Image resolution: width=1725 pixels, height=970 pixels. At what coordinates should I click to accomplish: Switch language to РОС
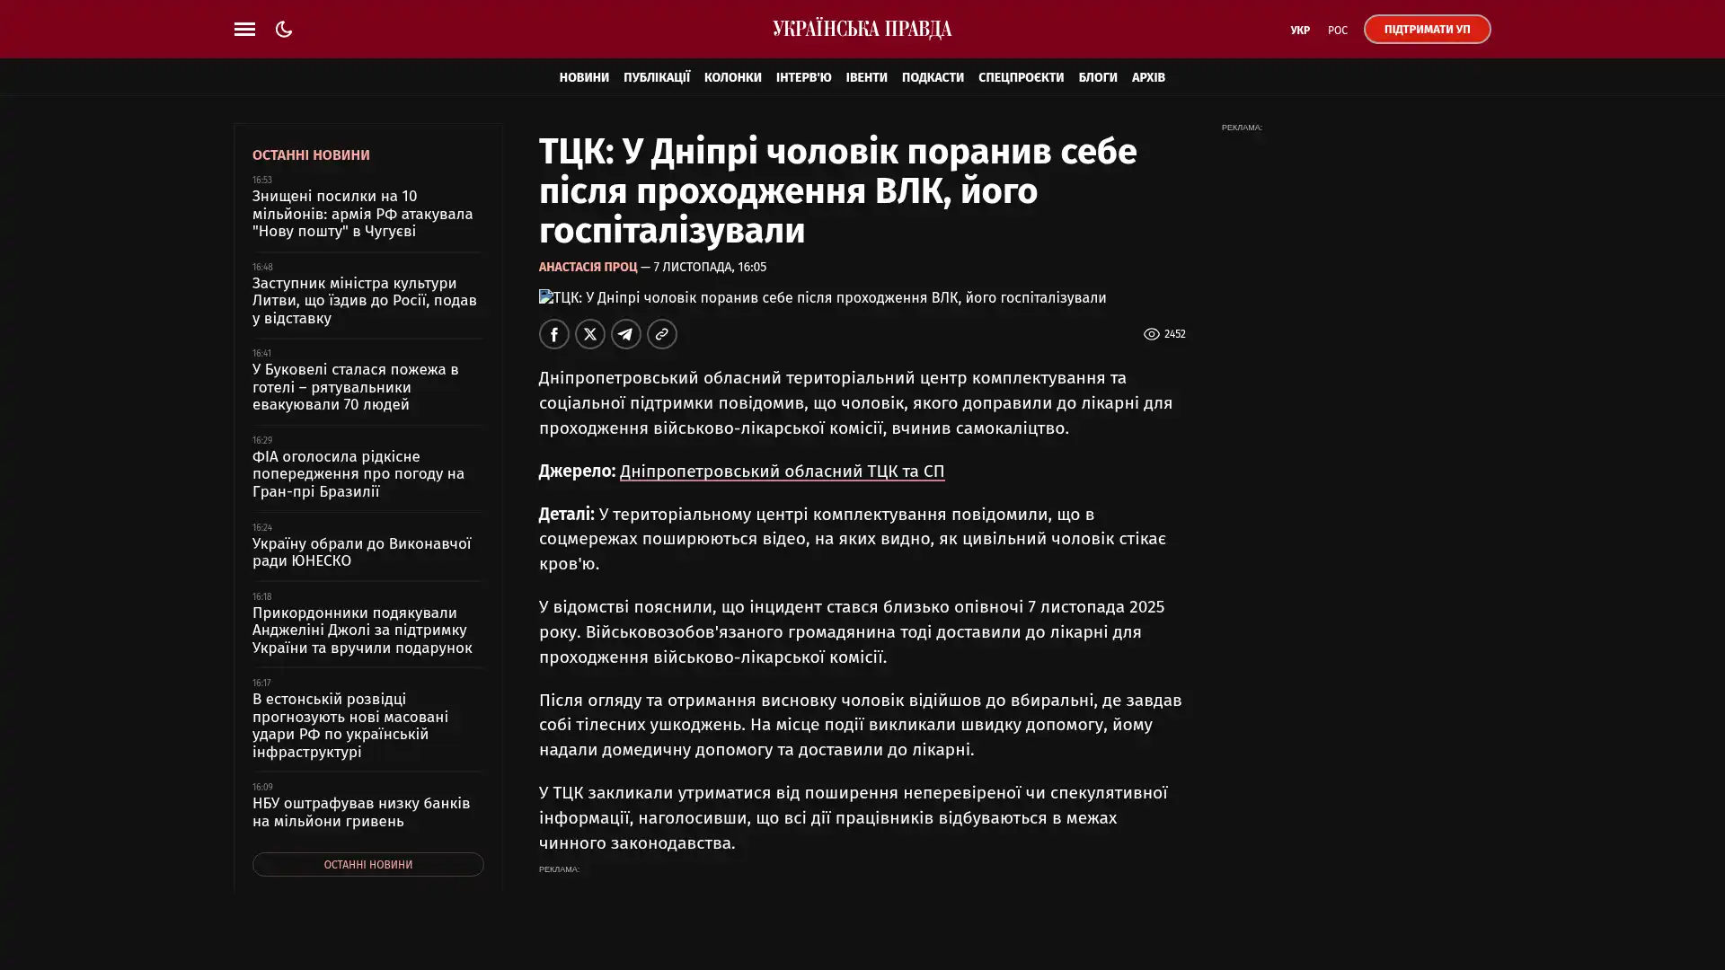pyautogui.click(x=1337, y=31)
